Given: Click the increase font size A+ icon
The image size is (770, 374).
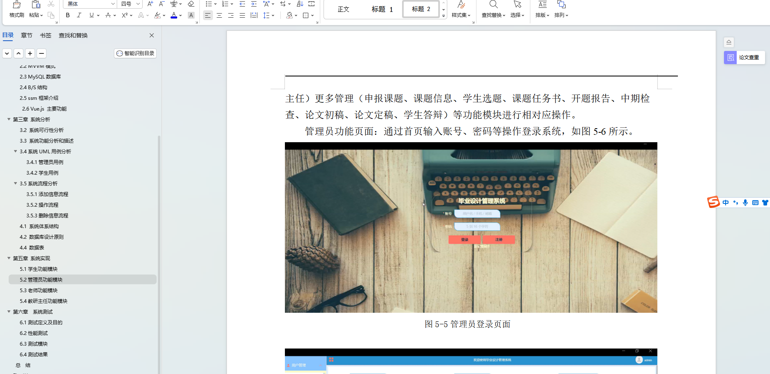Looking at the screenshot, I should pyautogui.click(x=150, y=4).
